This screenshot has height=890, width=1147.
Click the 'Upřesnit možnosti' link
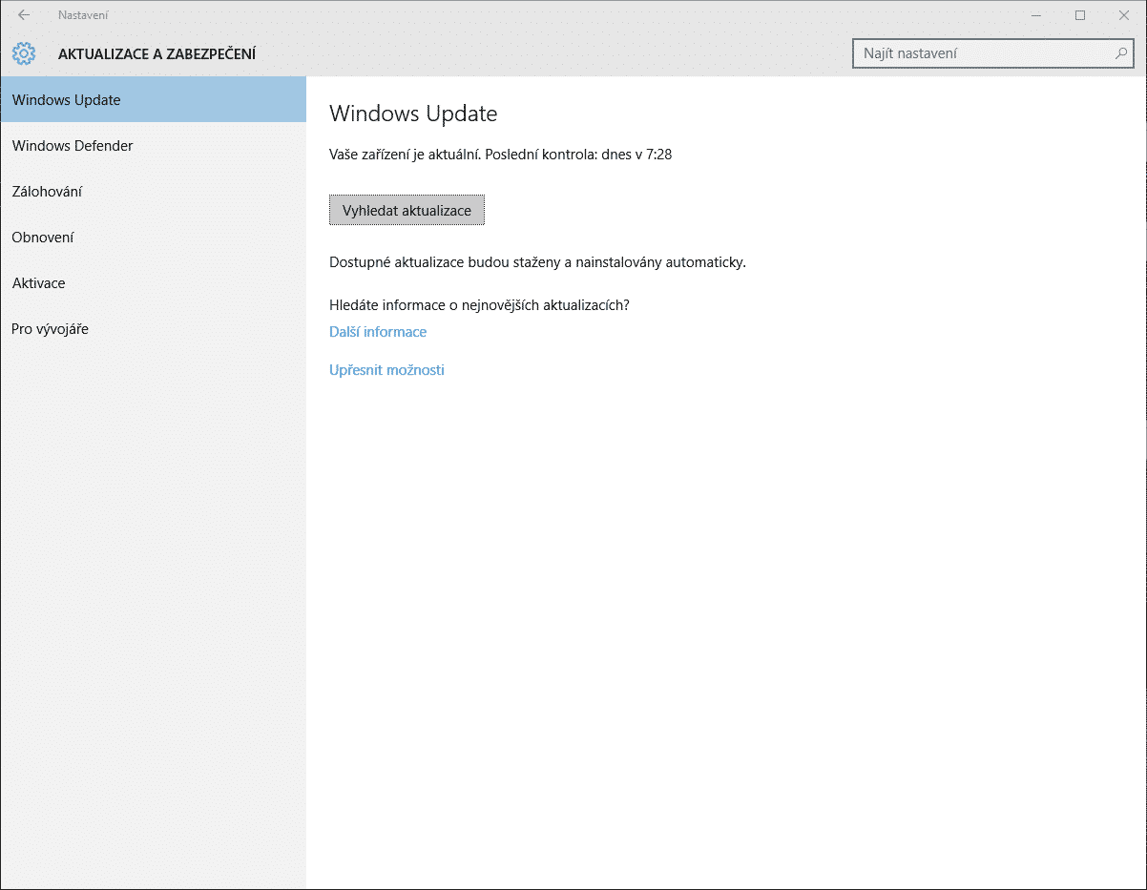[386, 370]
